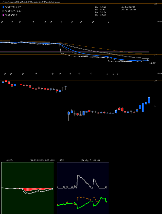Click the price axis label '10' on right

pyautogui.click(x=155, y=81)
